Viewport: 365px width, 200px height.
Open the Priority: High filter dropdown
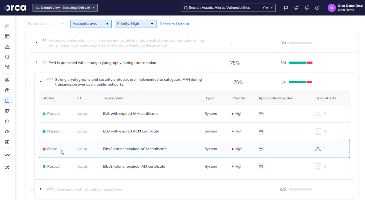click(x=135, y=24)
